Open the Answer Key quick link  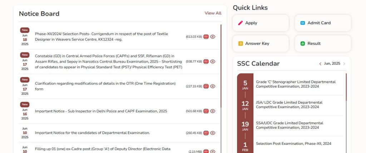(261, 43)
